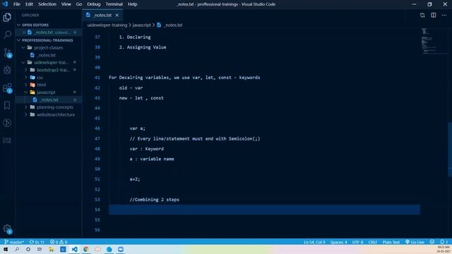Collapse the javascript folder
Image resolution: width=452 pixels, height=254 pixels.
click(26, 92)
